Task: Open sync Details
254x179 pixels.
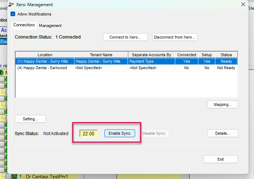Action: tap(223, 133)
